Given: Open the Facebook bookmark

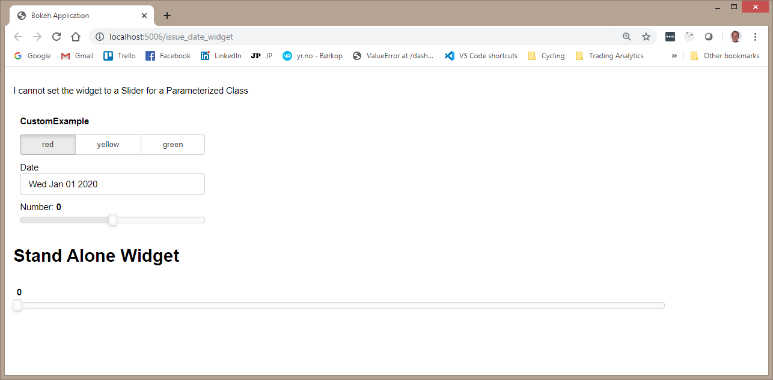Looking at the screenshot, I should (x=168, y=55).
